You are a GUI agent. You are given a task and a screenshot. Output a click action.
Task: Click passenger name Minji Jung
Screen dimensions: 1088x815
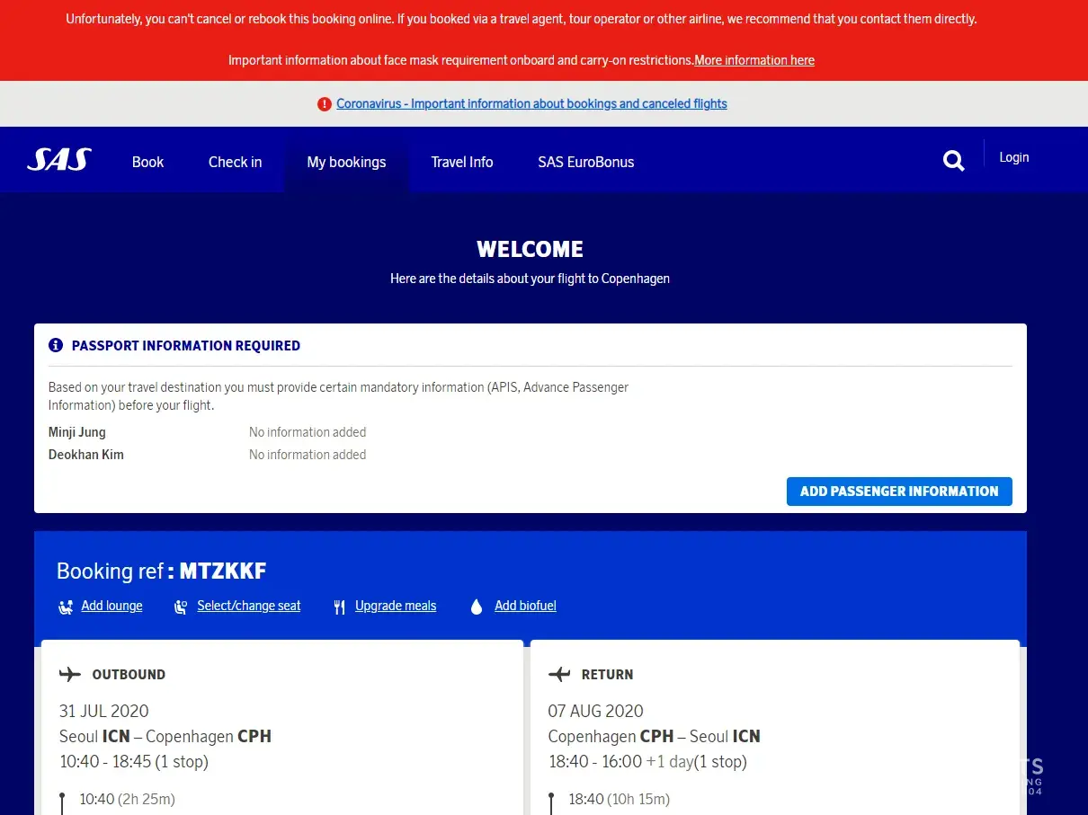pos(77,432)
